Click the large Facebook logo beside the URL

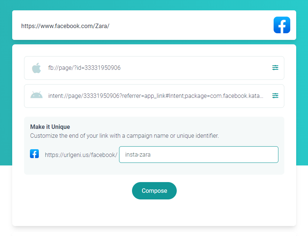coord(282,25)
